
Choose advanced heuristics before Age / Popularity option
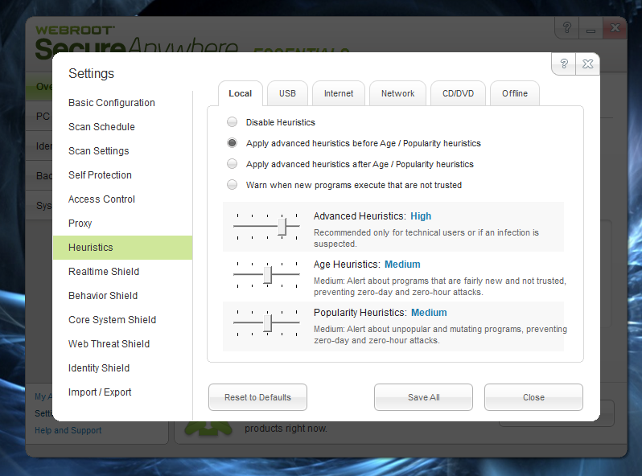coord(233,143)
